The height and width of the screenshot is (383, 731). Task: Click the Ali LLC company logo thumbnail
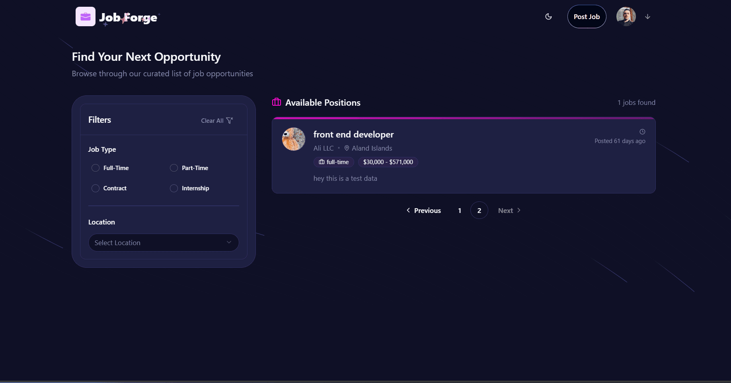tap(294, 139)
